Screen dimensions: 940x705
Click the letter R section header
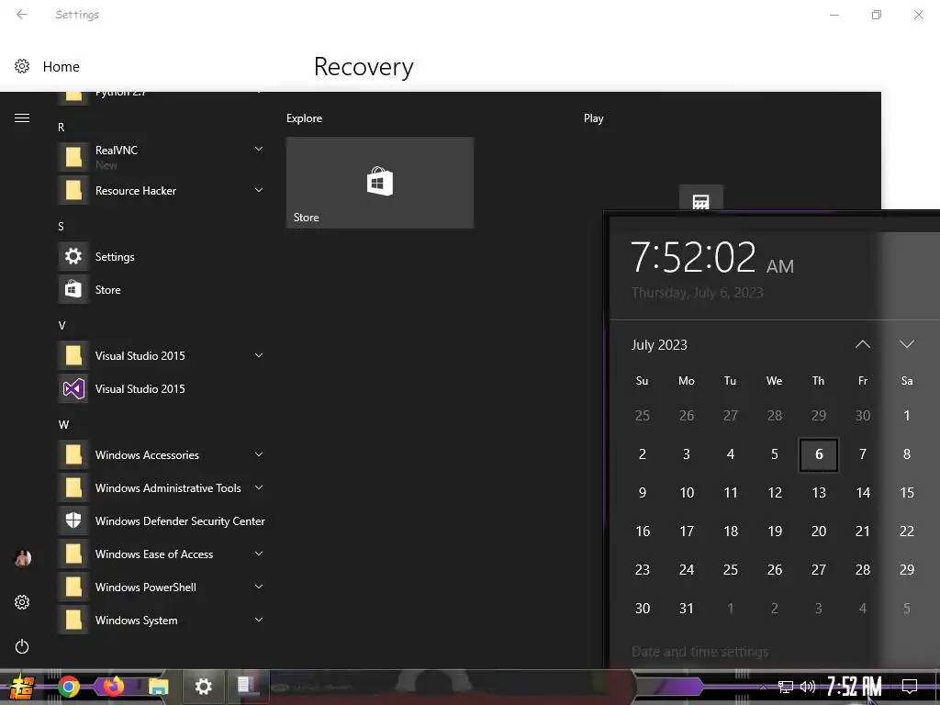(62, 127)
